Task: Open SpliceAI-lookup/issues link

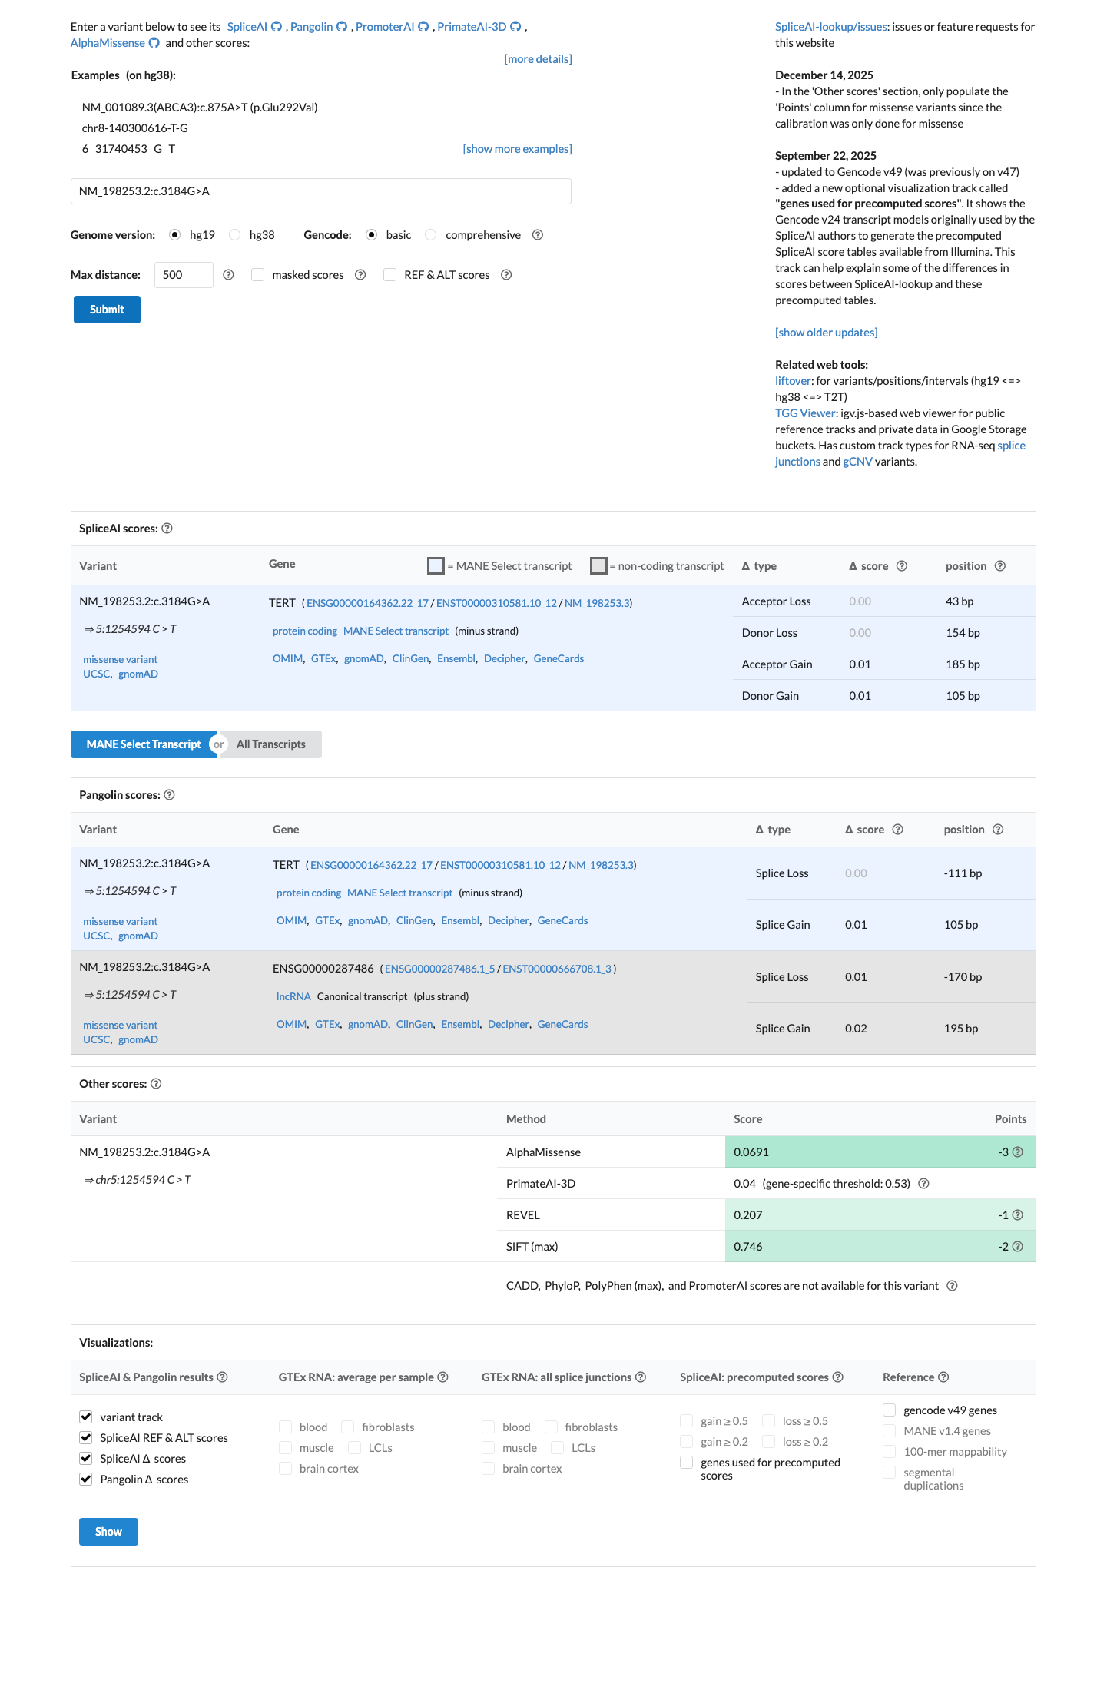Action: pyautogui.click(x=831, y=27)
